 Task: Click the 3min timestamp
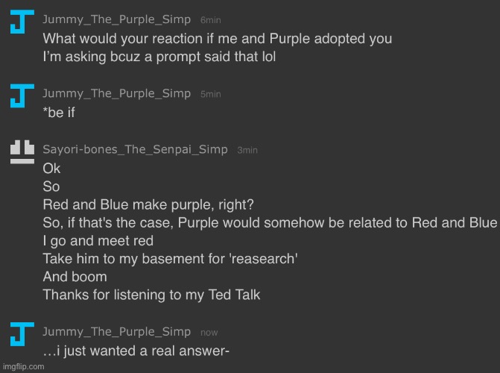(x=247, y=150)
